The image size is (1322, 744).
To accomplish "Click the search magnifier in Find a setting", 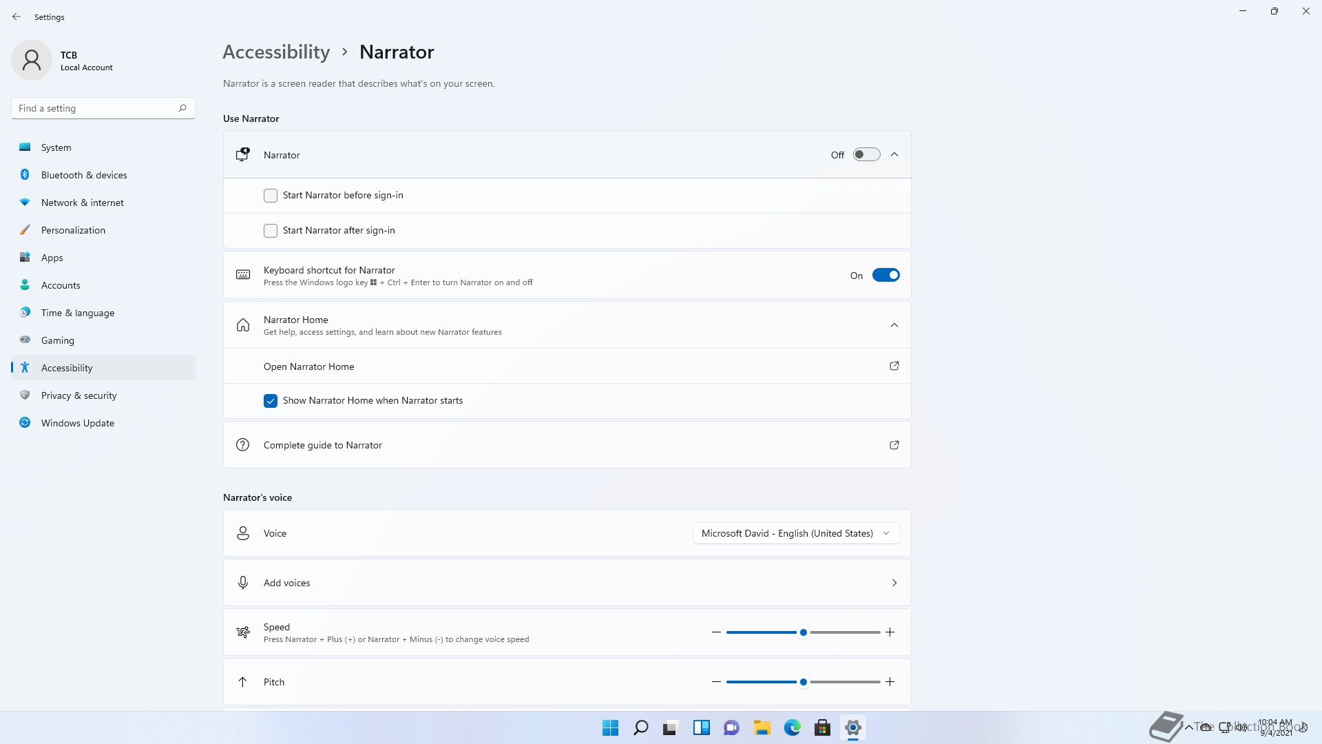I will 182,108.
